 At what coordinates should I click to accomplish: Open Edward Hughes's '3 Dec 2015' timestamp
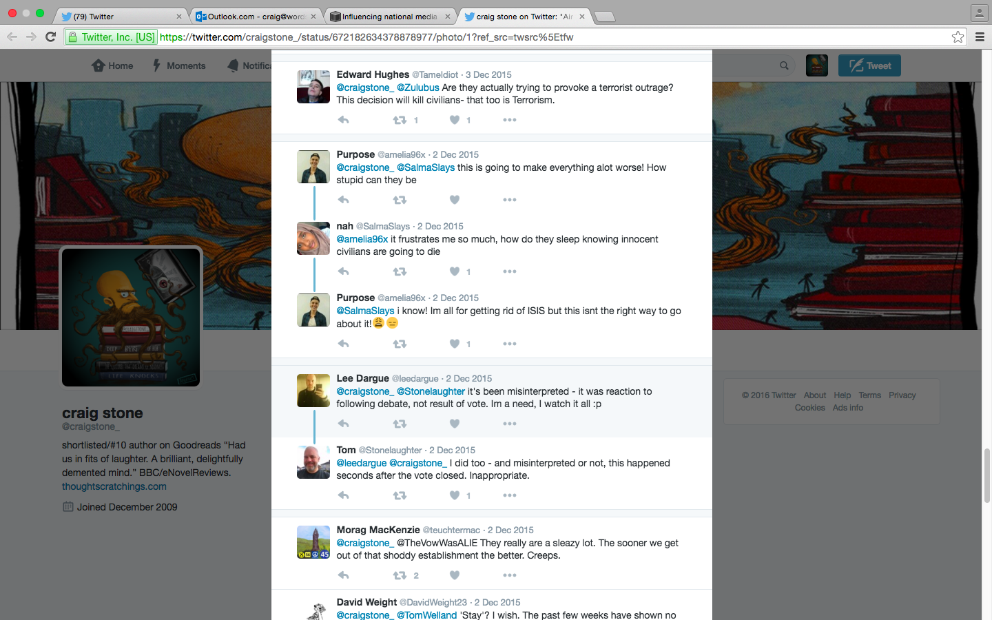(488, 74)
